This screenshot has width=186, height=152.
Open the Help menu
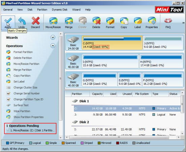(88, 9)
